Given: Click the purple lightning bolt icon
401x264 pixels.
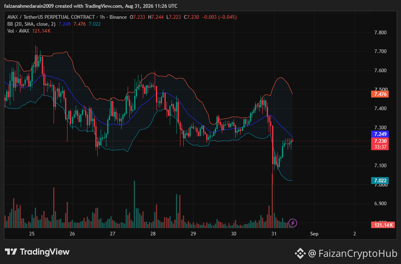Looking at the screenshot, I should 293,223.
